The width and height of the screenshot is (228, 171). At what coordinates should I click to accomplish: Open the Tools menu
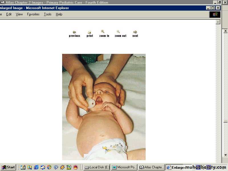(48, 14)
